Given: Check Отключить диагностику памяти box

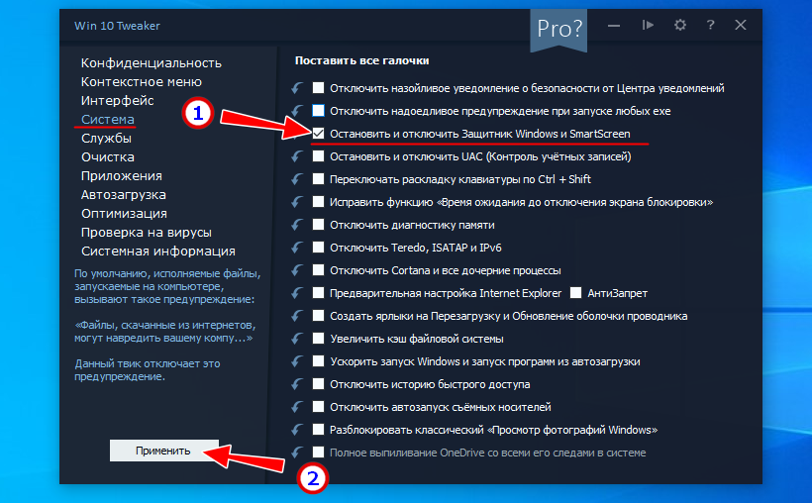Looking at the screenshot, I should 319,225.
